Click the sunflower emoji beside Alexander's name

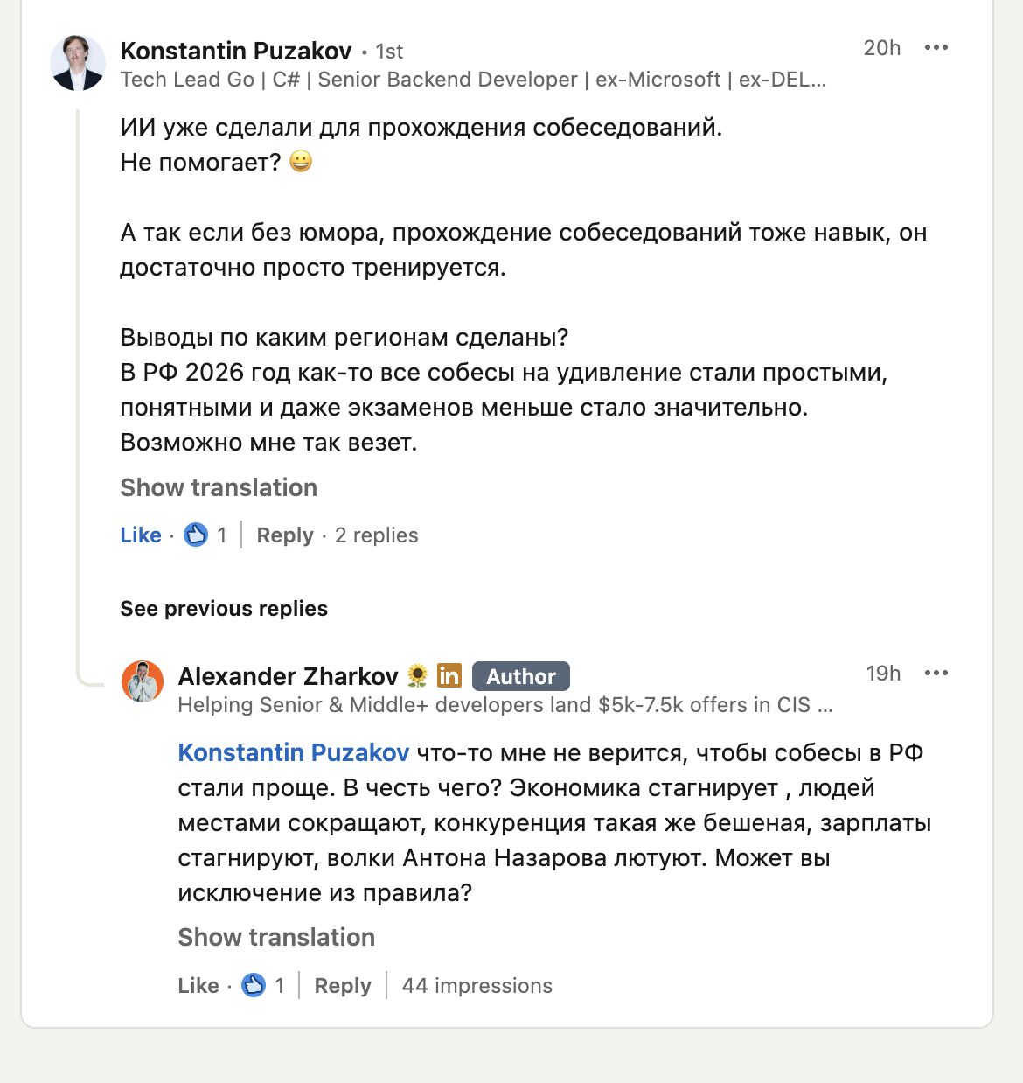[x=418, y=675]
